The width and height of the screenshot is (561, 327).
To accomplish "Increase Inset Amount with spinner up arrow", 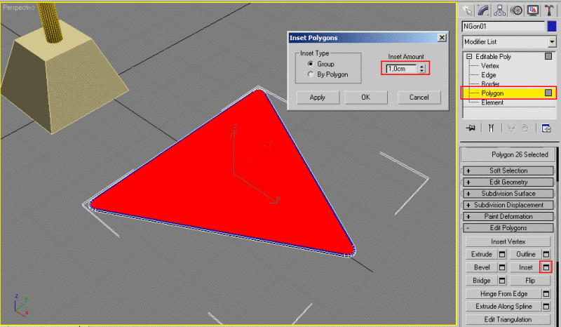I will click(x=422, y=66).
